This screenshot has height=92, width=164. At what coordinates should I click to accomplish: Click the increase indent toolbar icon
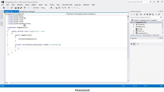(x=59, y=8)
